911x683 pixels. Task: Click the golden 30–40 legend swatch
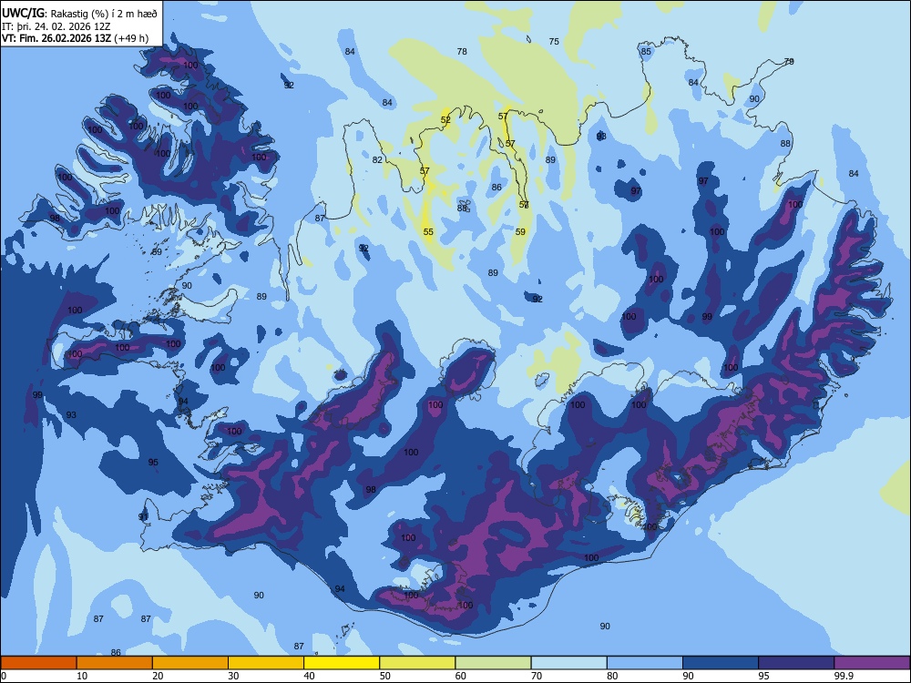266,663
